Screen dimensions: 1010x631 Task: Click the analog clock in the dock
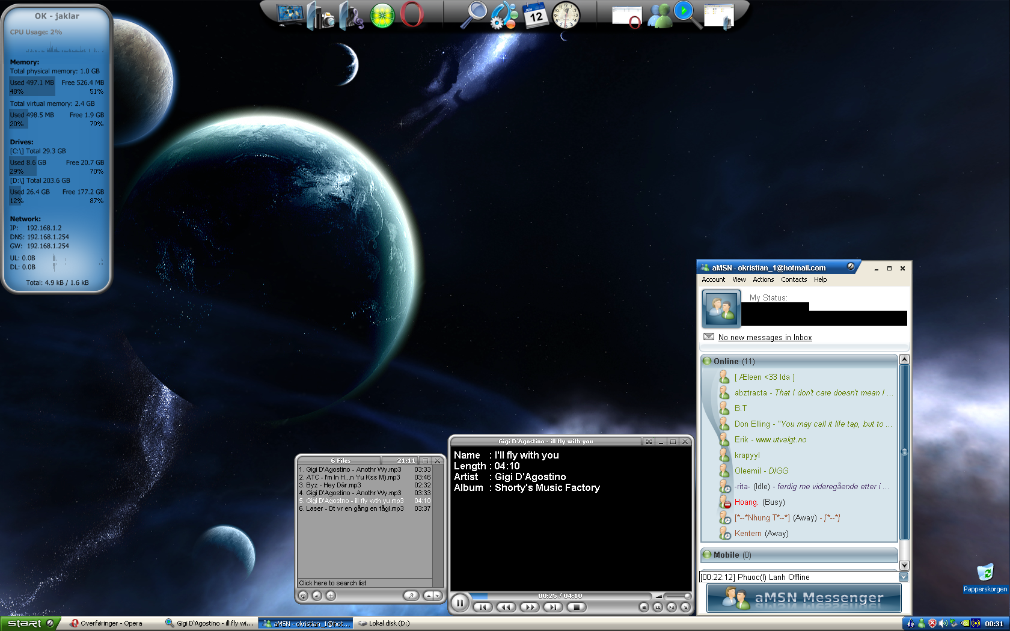click(566, 15)
